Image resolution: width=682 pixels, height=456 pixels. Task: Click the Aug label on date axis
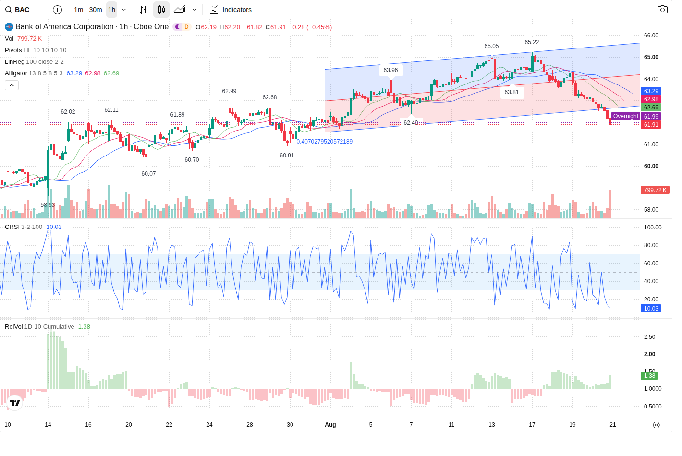330,425
